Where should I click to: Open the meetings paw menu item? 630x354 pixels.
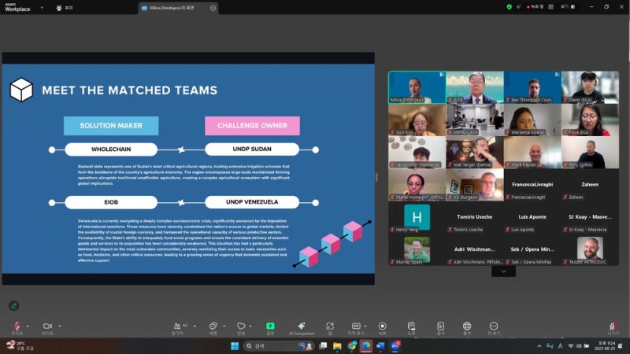(x=65, y=8)
